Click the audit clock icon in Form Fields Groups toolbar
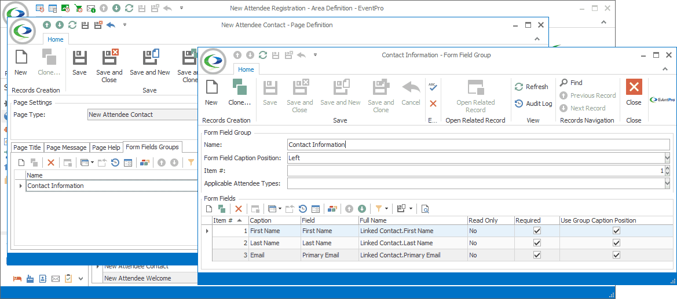Screen dimensions: 677x299 coord(115,163)
